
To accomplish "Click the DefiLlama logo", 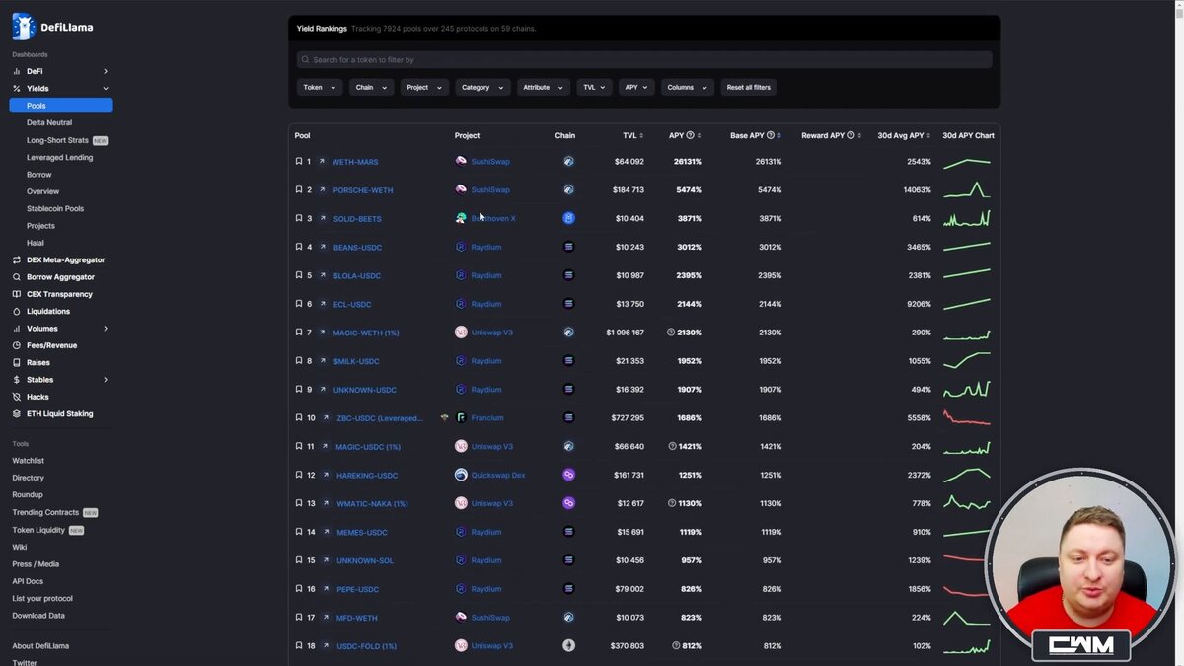I will point(52,27).
